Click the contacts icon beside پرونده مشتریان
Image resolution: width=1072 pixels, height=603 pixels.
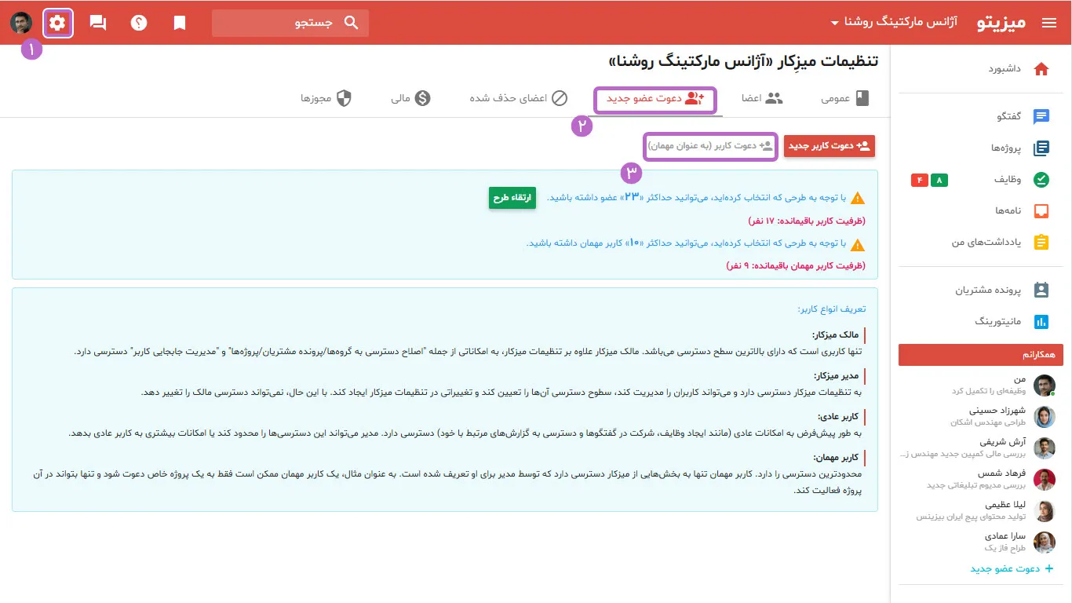[x=1041, y=291]
